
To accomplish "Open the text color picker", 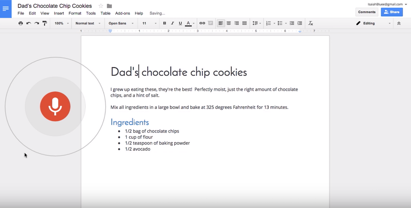I will pyautogui.click(x=188, y=23).
